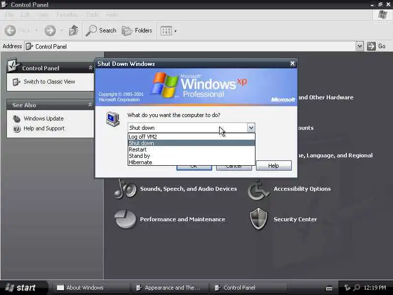Collapse the Control Panel side section
Viewport: 393px width, 295px height.
coord(90,68)
